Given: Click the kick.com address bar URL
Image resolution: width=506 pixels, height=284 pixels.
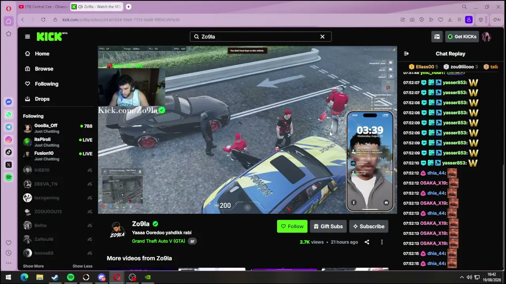Looking at the screenshot, I should tap(121, 20).
